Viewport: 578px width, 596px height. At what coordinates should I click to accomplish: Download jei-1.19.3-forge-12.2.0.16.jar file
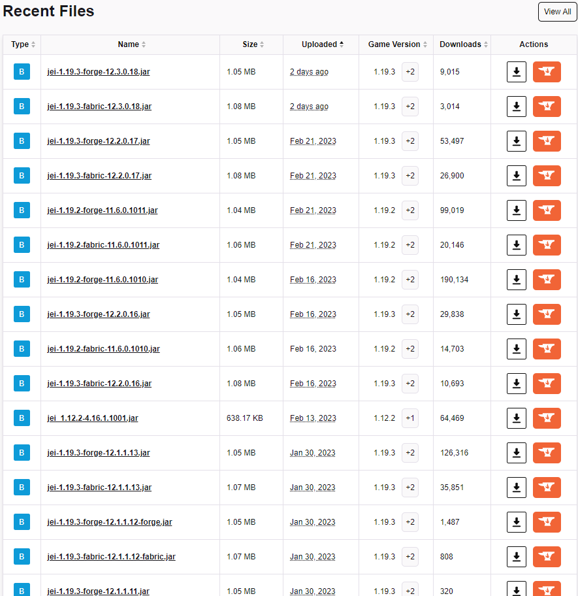point(516,314)
